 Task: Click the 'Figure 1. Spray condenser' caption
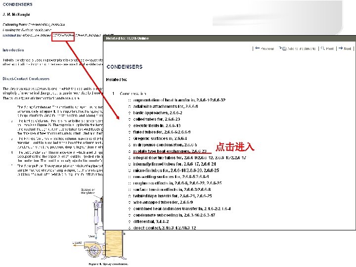108,264
